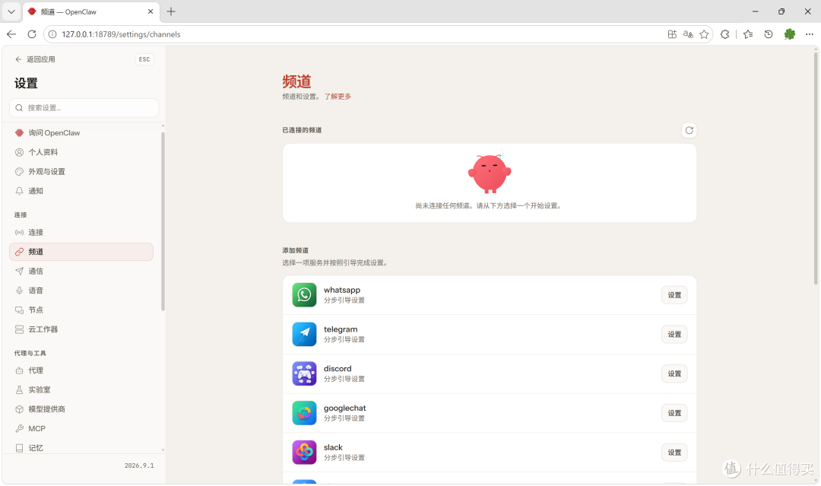Open the browser history clock icon
821x486 pixels.
[769, 34]
